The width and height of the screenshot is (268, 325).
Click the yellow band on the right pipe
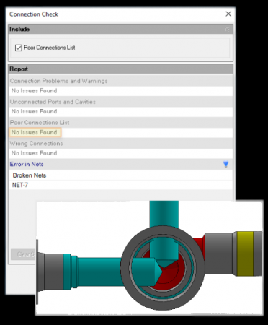tap(244, 253)
